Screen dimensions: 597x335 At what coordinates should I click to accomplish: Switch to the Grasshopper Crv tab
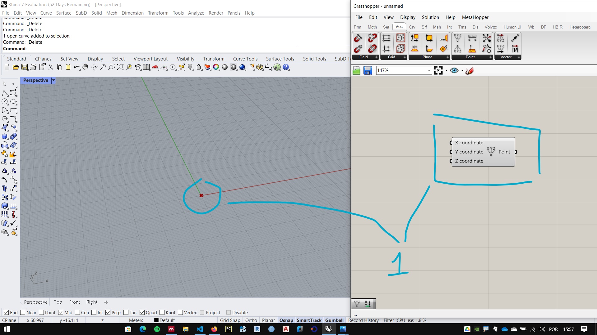412,27
